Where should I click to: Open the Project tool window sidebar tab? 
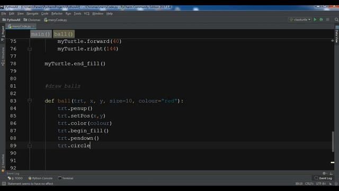3,33
